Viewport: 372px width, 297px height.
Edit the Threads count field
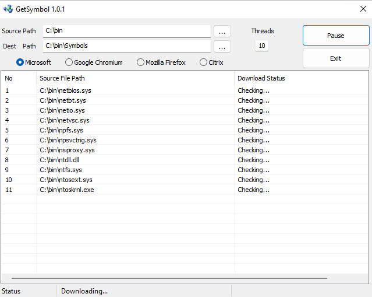point(262,46)
